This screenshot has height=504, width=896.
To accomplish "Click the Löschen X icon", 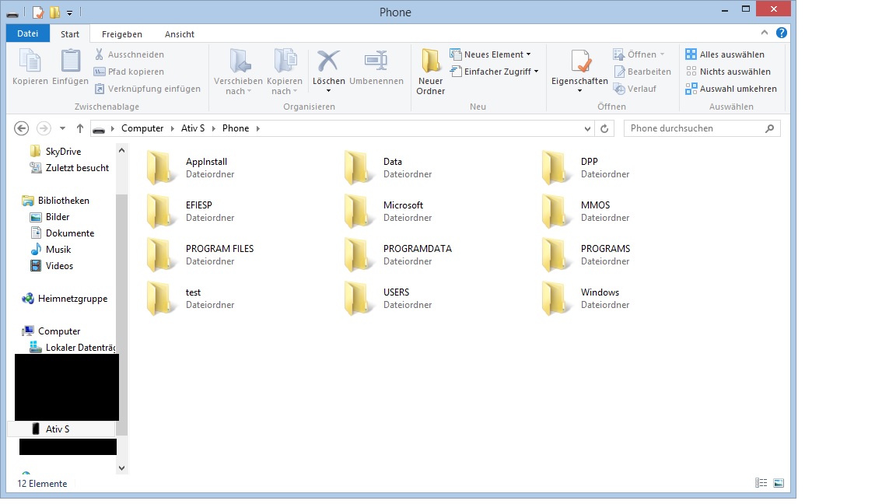I will click(x=328, y=61).
